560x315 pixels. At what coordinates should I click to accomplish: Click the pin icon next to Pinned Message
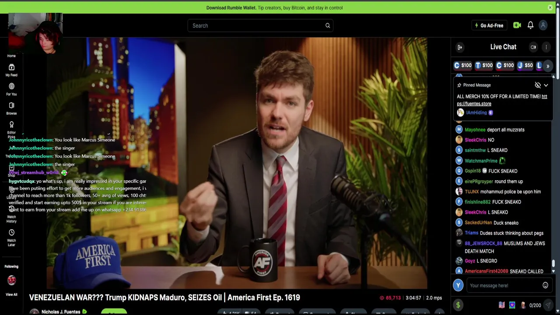coord(459,85)
